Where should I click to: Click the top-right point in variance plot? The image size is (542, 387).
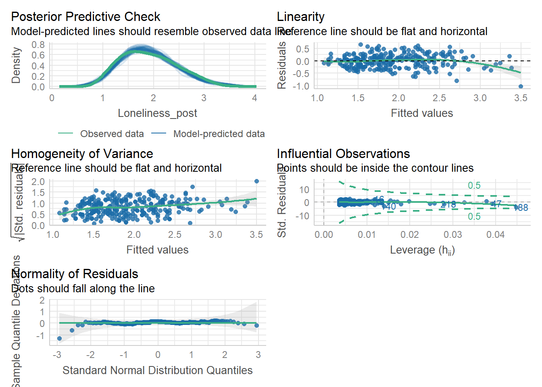(256, 181)
